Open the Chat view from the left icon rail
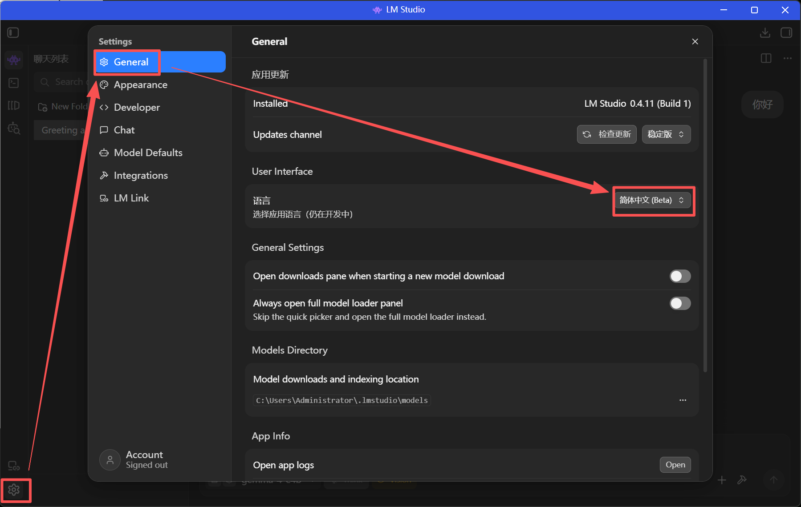Screen dimensions: 801x507 [x=14, y=59]
